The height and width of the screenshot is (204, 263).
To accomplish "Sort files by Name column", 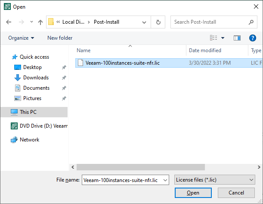I will click(x=130, y=50).
